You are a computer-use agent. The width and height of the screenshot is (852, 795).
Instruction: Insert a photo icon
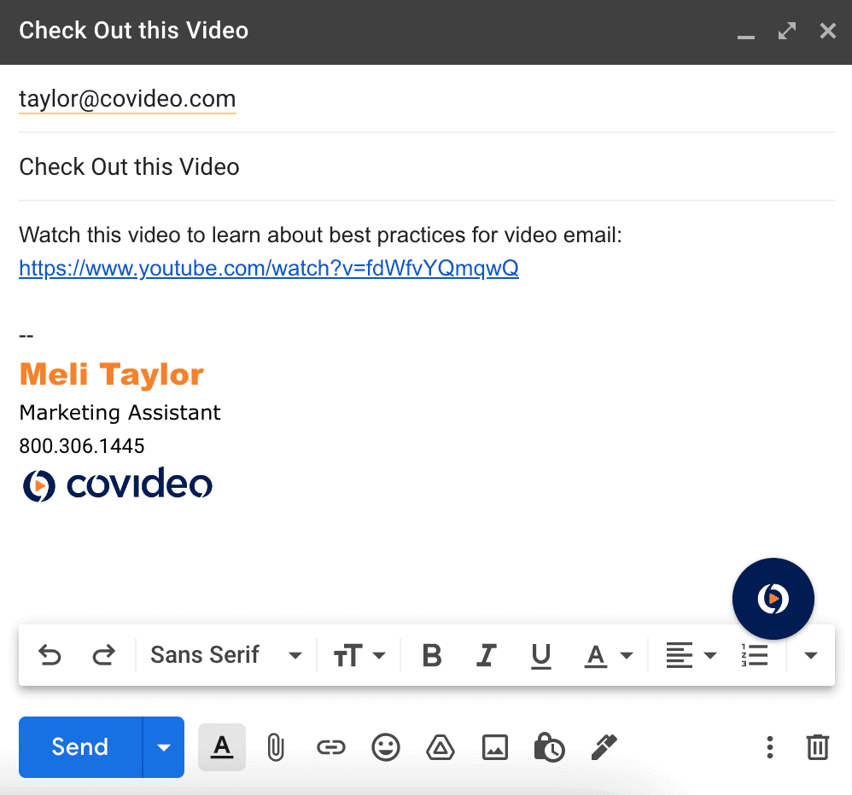(495, 747)
